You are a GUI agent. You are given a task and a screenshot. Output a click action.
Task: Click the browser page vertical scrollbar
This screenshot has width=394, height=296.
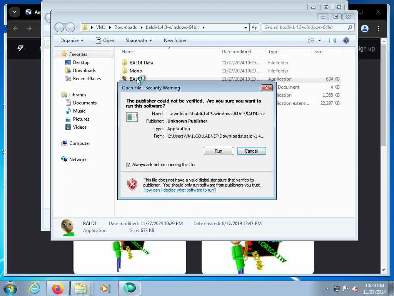(384, 96)
